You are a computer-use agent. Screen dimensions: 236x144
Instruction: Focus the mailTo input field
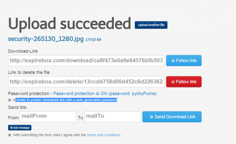point(113,117)
